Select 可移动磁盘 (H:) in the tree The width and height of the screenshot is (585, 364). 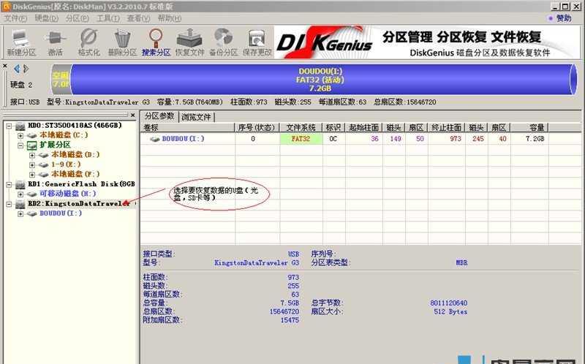coord(68,193)
